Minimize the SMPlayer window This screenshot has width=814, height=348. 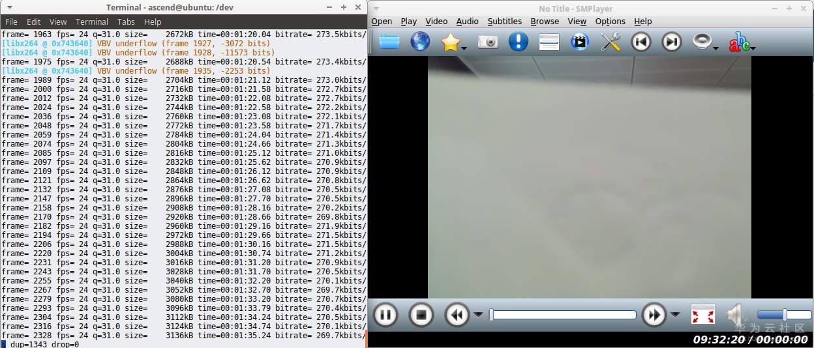point(774,8)
